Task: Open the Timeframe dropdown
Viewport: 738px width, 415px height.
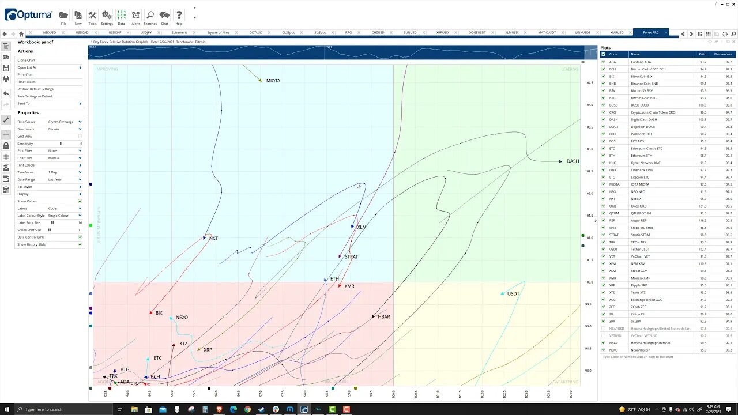Action: (65, 172)
